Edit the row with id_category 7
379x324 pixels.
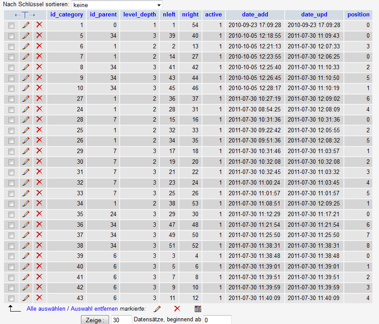tap(26, 56)
